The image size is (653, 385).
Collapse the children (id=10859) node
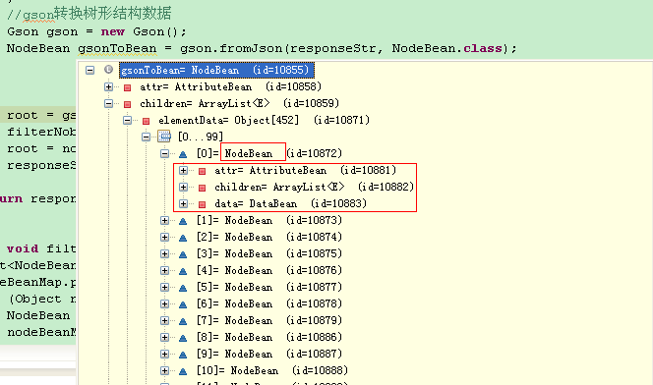(x=109, y=103)
